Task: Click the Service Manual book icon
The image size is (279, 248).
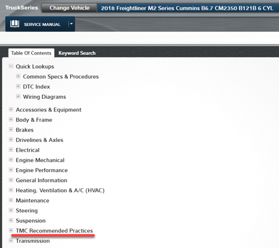Action: click(x=14, y=24)
